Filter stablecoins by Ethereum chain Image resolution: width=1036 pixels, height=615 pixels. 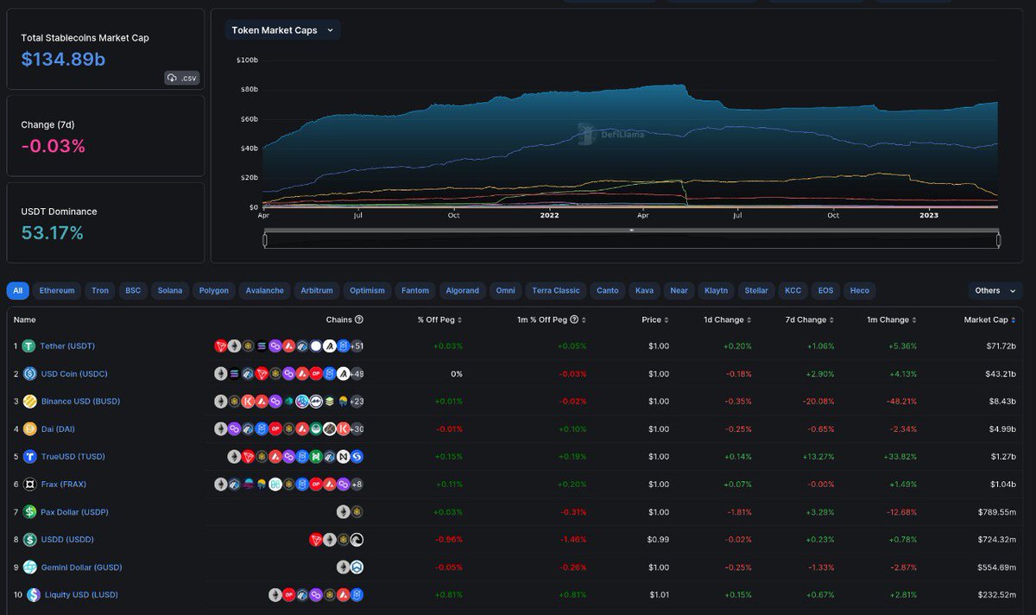coord(58,291)
